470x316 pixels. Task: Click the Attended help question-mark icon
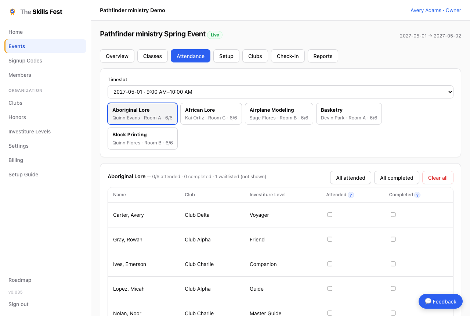[351, 195]
